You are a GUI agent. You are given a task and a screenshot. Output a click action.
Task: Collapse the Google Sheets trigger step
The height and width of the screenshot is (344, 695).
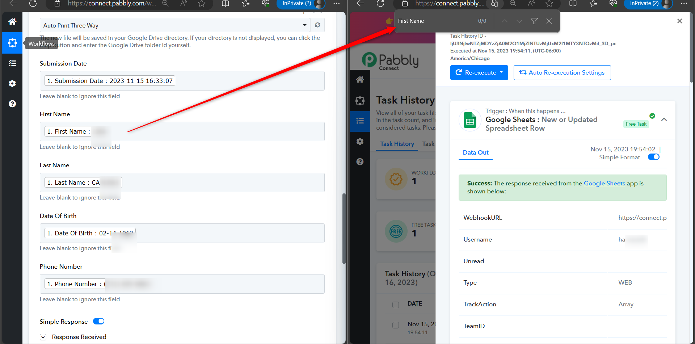(664, 119)
